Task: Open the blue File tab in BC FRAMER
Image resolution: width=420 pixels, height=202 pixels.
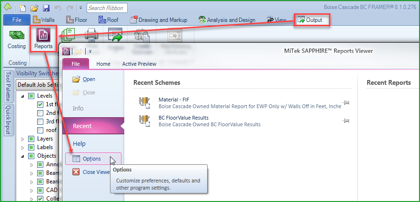Action: pyautogui.click(x=17, y=20)
